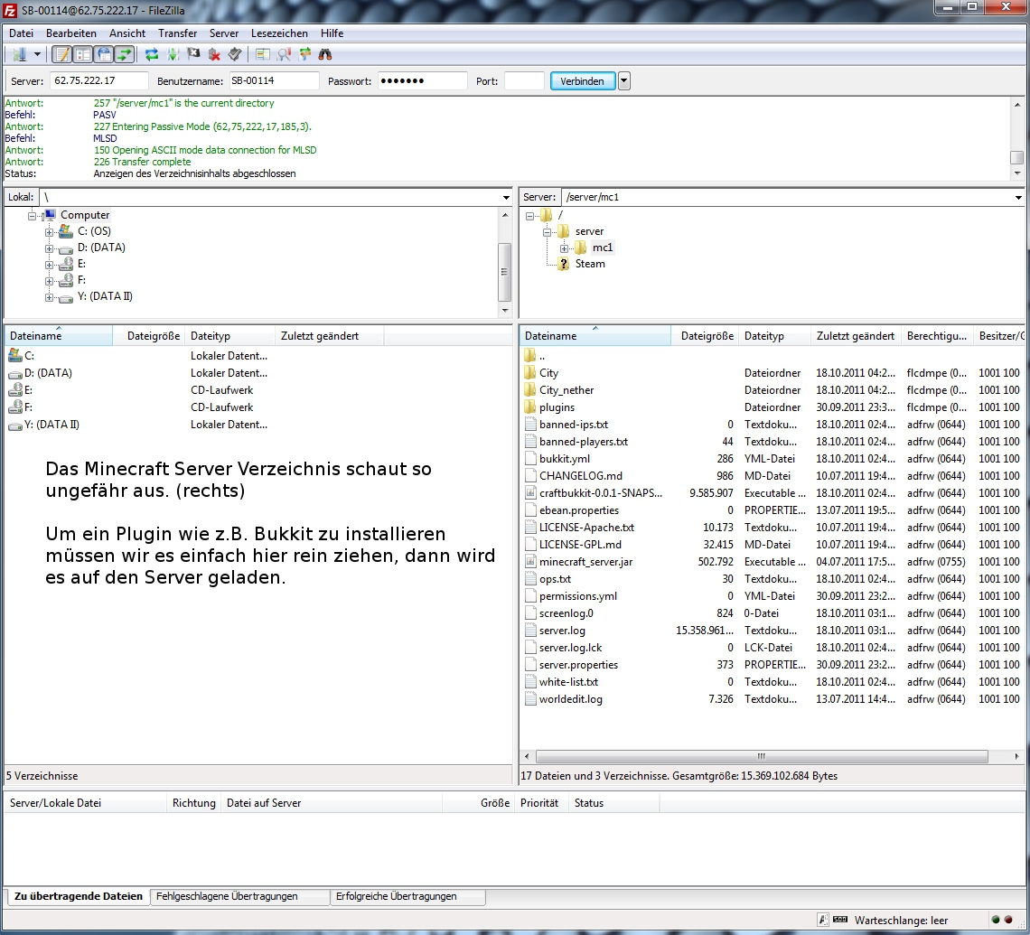Select the craftbukkit-0.0.1-SNAPS jar icon
1030x935 pixels.
530,493
